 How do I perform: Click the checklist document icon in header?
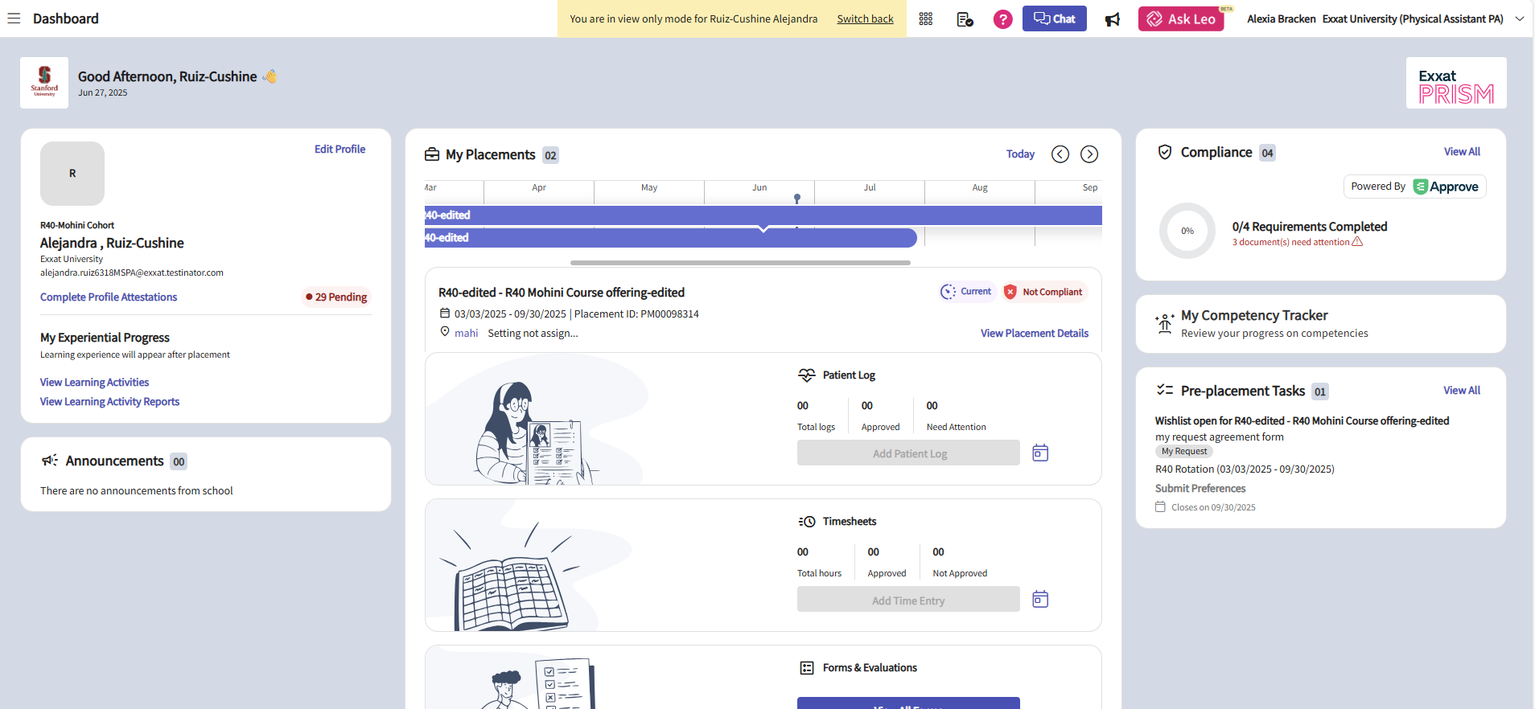pos(965,18)
